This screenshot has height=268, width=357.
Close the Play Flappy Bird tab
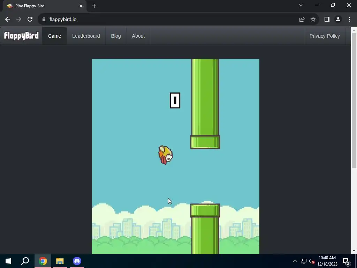pos(81,6)
